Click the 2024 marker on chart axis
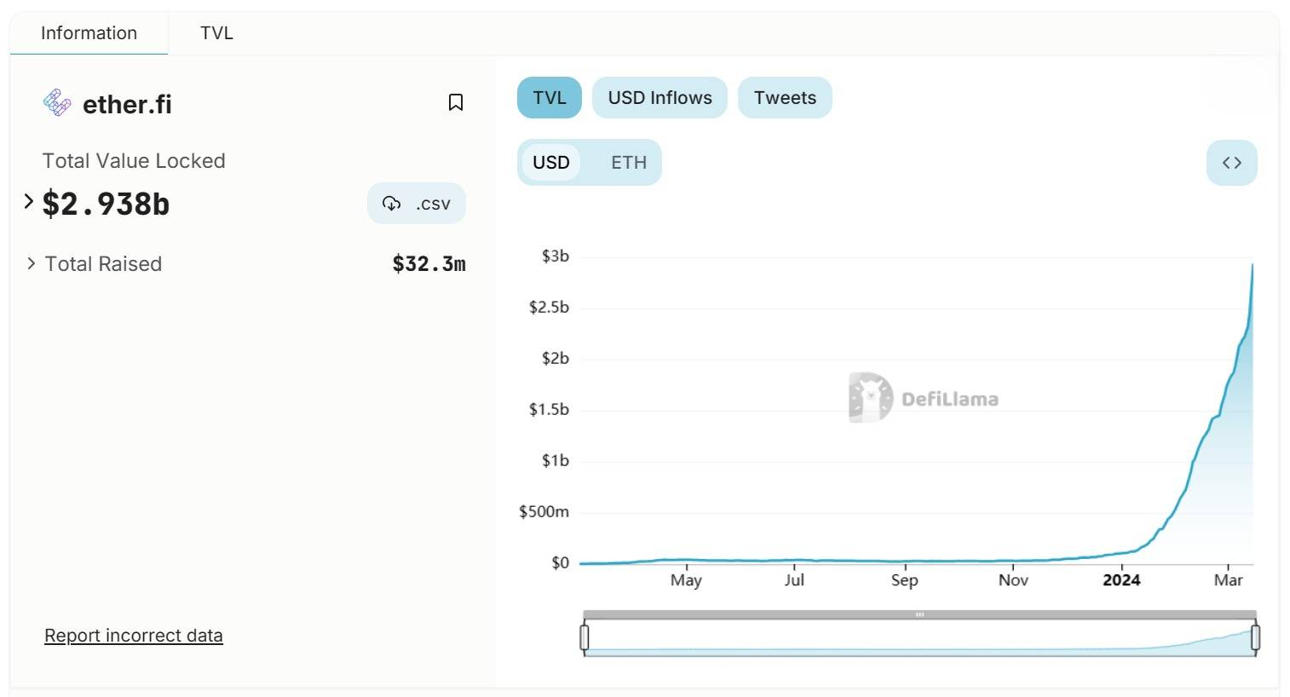 [x=1121, y=580]
